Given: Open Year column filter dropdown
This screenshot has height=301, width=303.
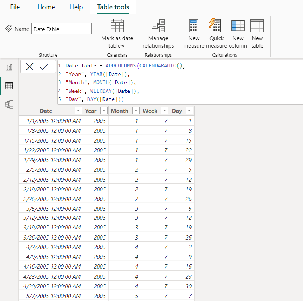Looking at the screenshot, I should pyautogui.click(x=104, y=111).
